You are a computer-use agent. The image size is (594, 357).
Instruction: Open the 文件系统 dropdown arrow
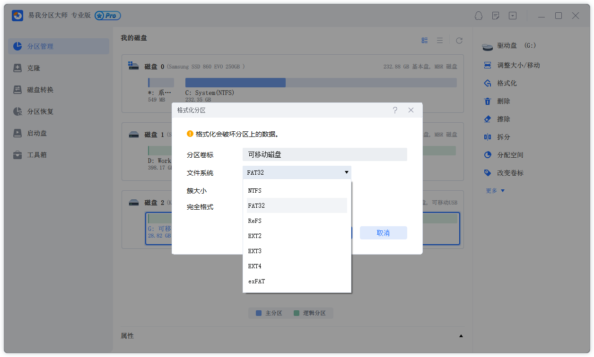(347, 172)
